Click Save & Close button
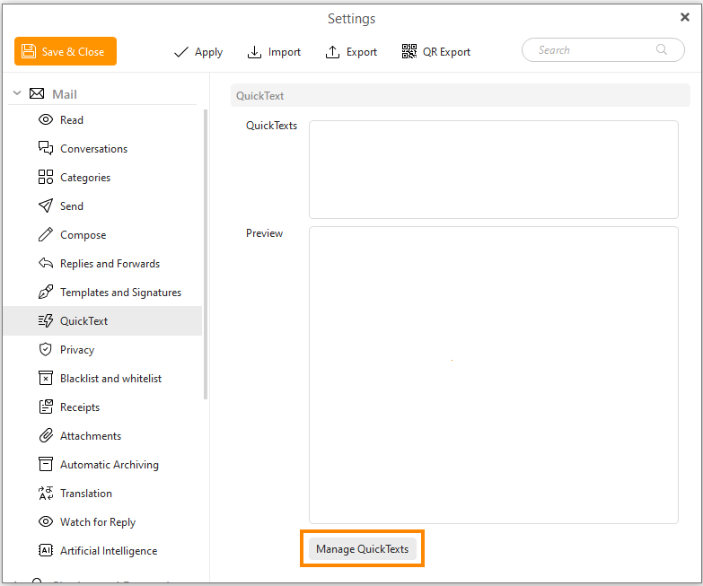Screen dimensions: 703x586 coord(66,51)
